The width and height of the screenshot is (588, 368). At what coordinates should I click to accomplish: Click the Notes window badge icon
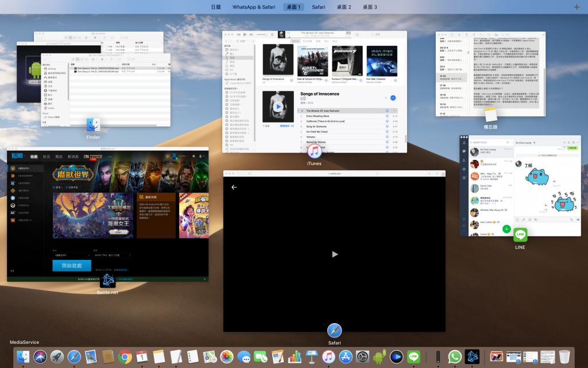pos(490,114)
